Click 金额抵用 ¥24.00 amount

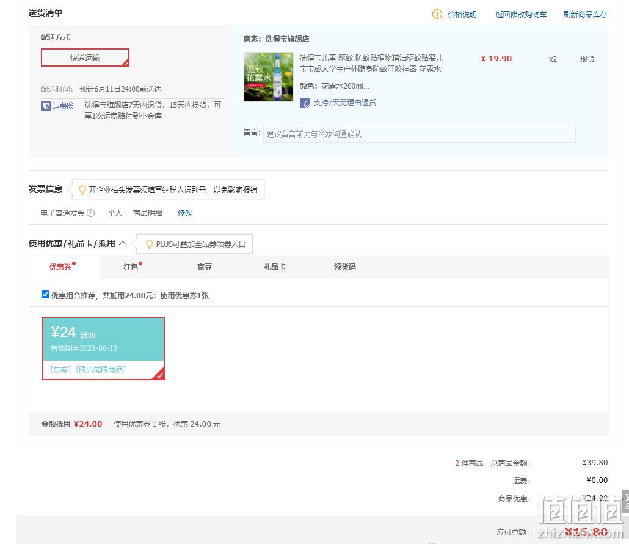coord(88,424)
